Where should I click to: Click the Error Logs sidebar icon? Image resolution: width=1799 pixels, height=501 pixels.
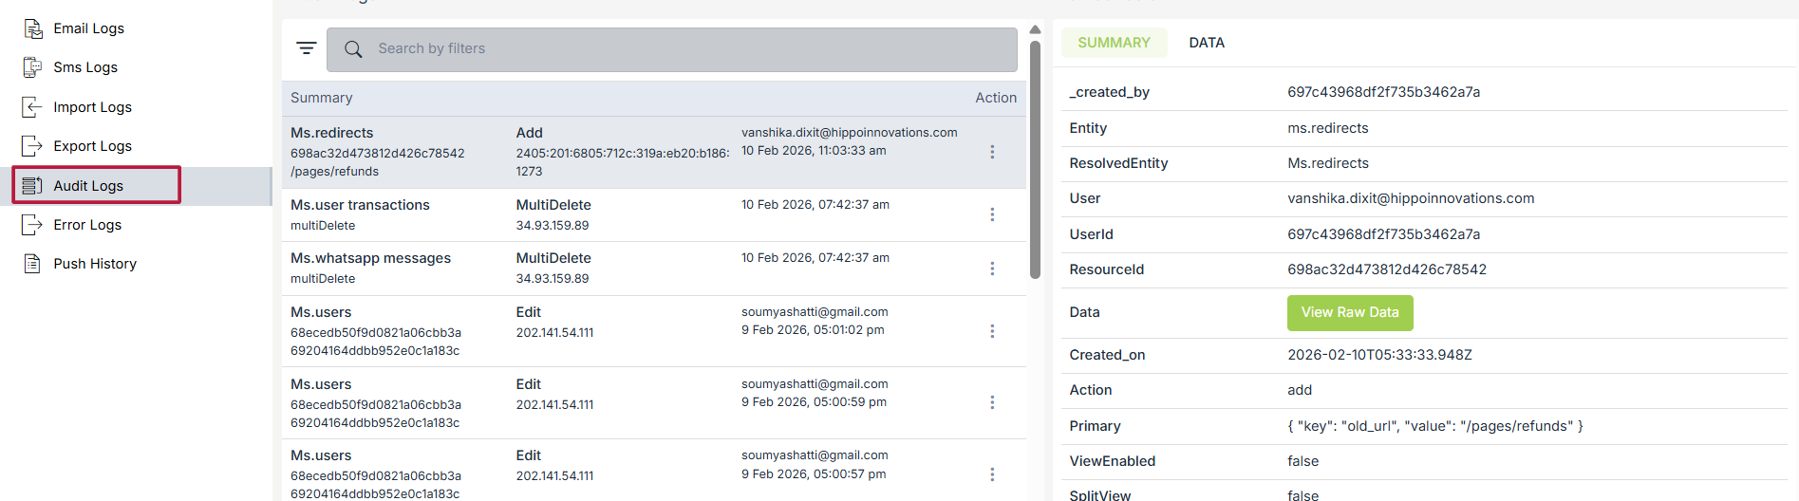tap(33, 225)
